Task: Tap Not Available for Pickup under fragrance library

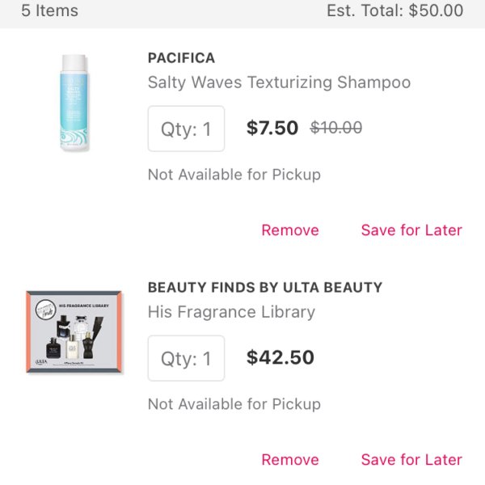Action: [x=234, y=404]
